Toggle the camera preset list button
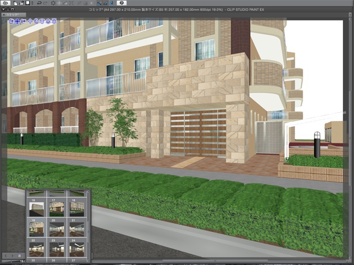The image size is (354, 265). [19, 256]
